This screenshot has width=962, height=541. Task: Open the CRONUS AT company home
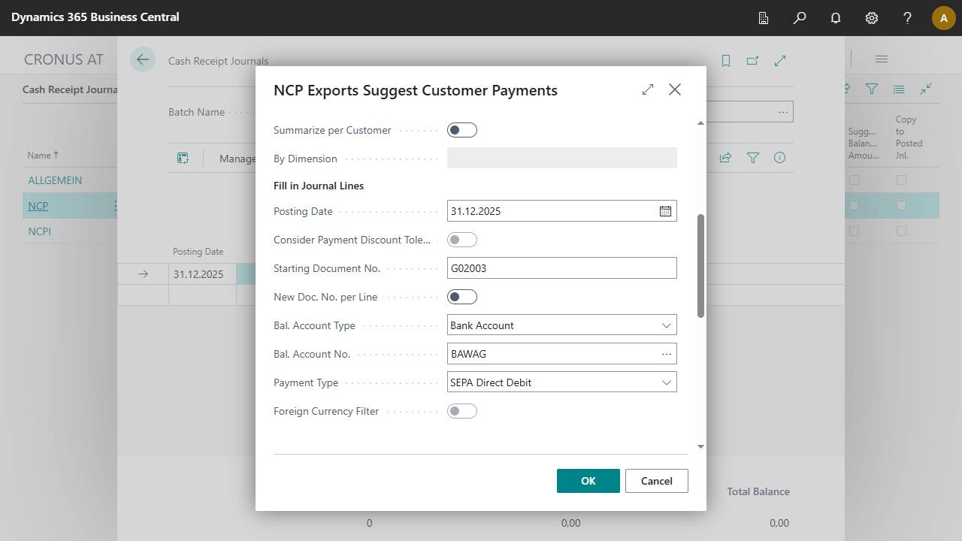coord(64,59)
